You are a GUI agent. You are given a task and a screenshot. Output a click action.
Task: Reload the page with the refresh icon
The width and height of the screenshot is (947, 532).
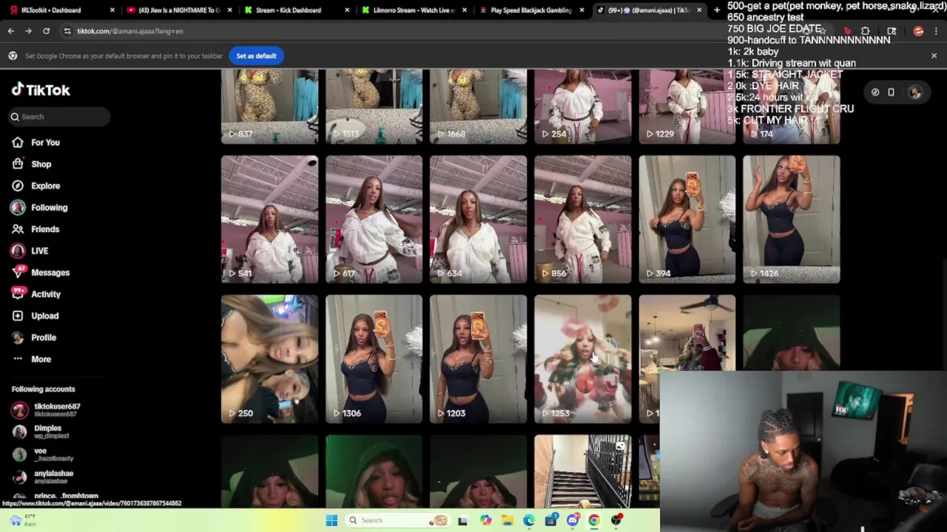click(46, 31)
